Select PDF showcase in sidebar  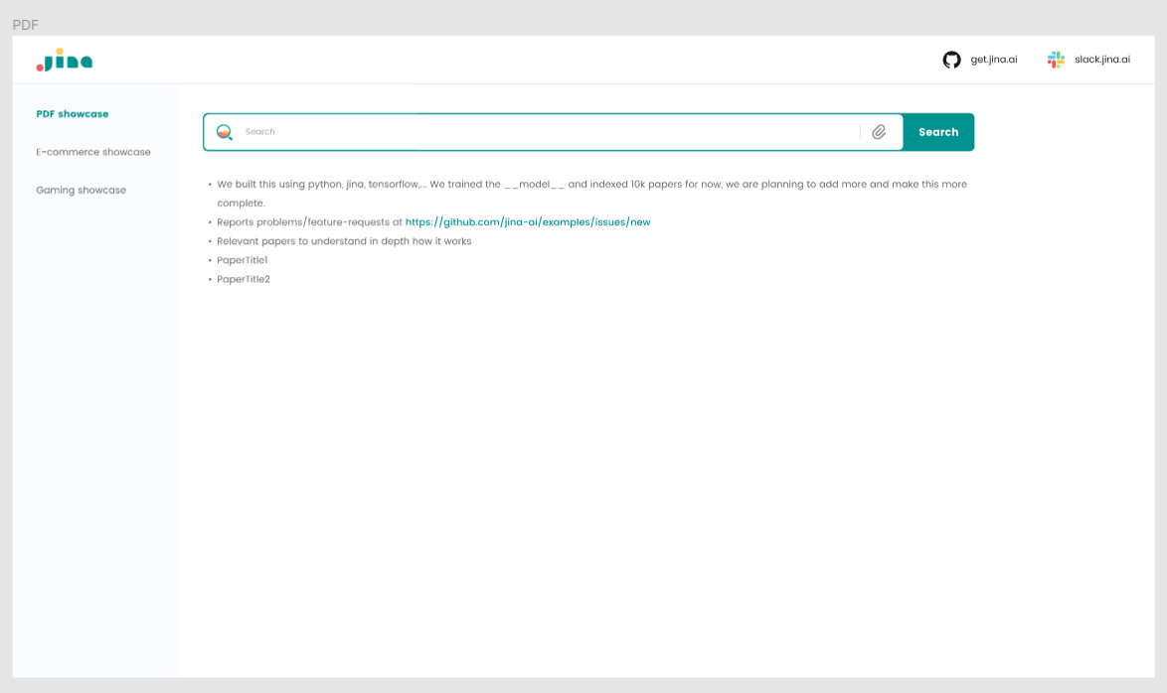point(73,114)
